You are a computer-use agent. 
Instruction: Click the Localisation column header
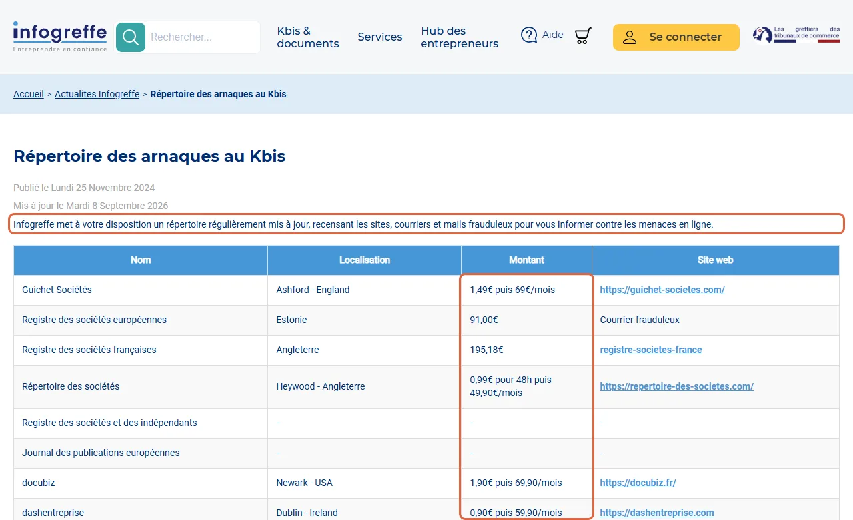365,260
